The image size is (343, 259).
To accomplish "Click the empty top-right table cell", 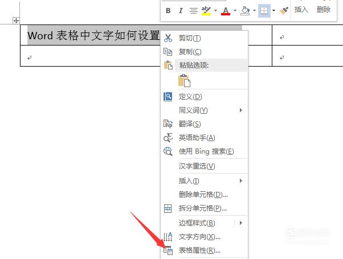I will tap(308, 35).
